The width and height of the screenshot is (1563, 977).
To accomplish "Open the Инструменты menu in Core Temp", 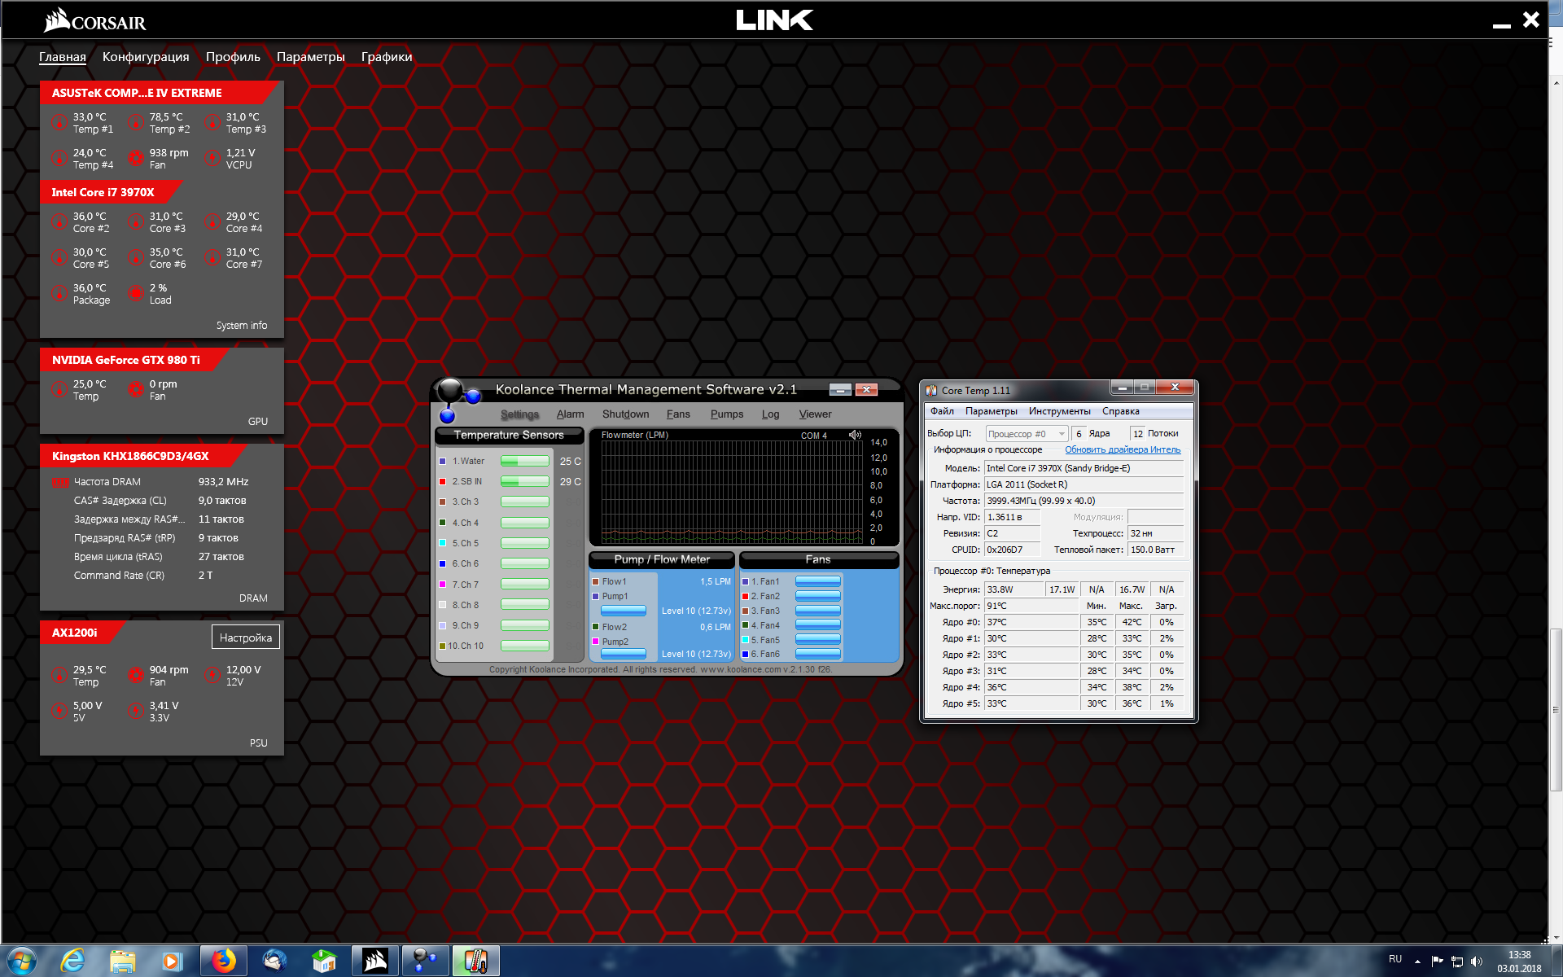I will point(1058,411).
